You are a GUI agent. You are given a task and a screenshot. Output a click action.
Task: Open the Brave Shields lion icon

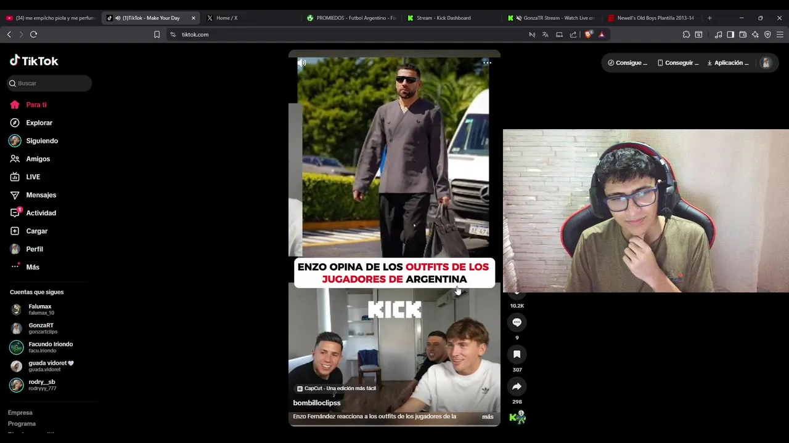click(x=588, y=34)
